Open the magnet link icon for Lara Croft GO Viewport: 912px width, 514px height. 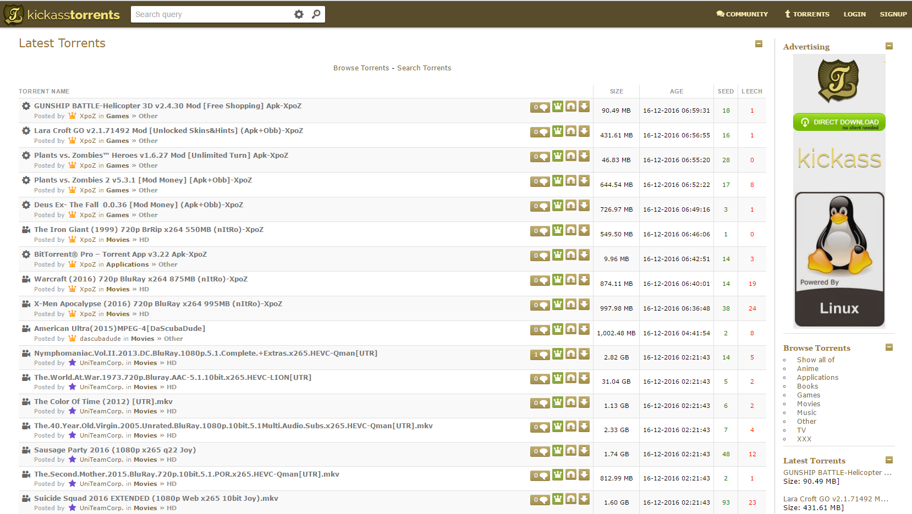tap(571, 132)
